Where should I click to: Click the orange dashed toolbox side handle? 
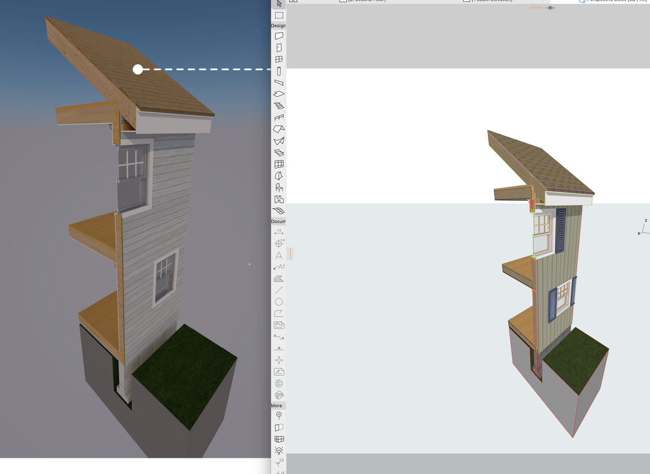(291, 254)
